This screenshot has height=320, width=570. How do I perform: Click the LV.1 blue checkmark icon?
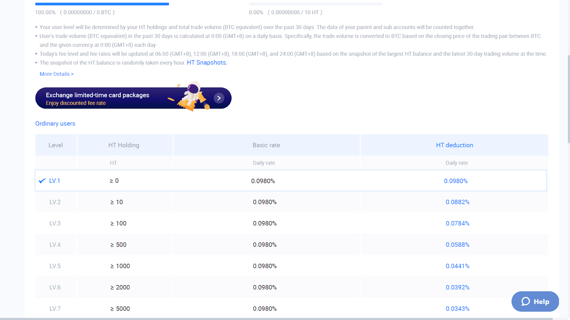42,181
